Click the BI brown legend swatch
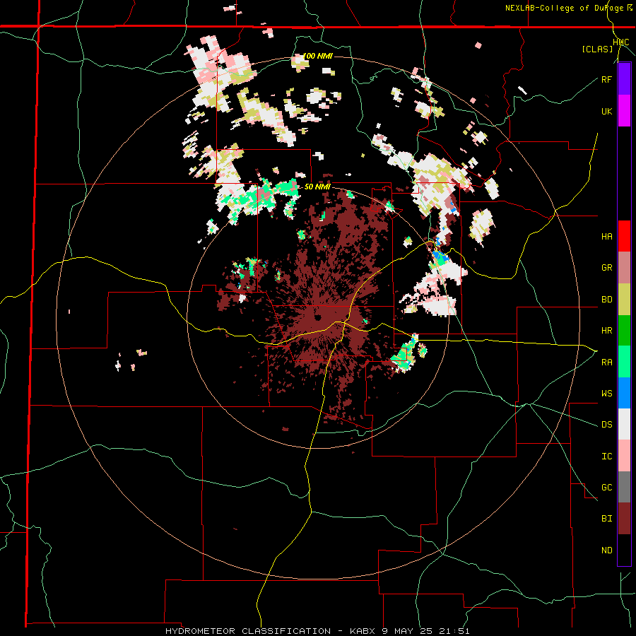Viewport: 636px width, 636px height. pyautogui.click(x=624, y=519)
